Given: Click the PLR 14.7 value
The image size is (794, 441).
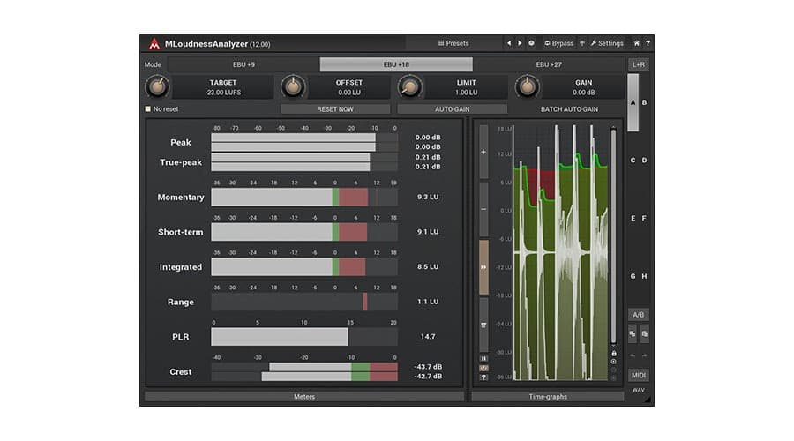Looking at the screenshot, I should click(428, 337).
